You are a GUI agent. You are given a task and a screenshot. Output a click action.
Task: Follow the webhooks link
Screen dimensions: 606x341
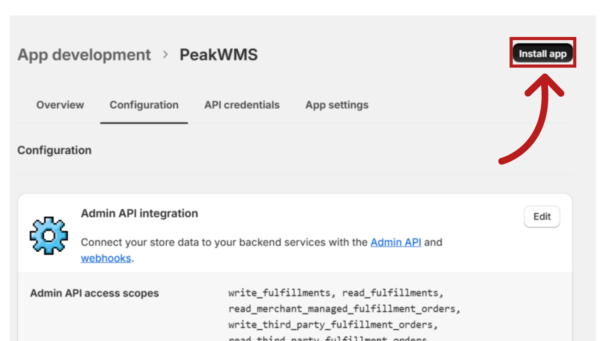click(106, 258)
